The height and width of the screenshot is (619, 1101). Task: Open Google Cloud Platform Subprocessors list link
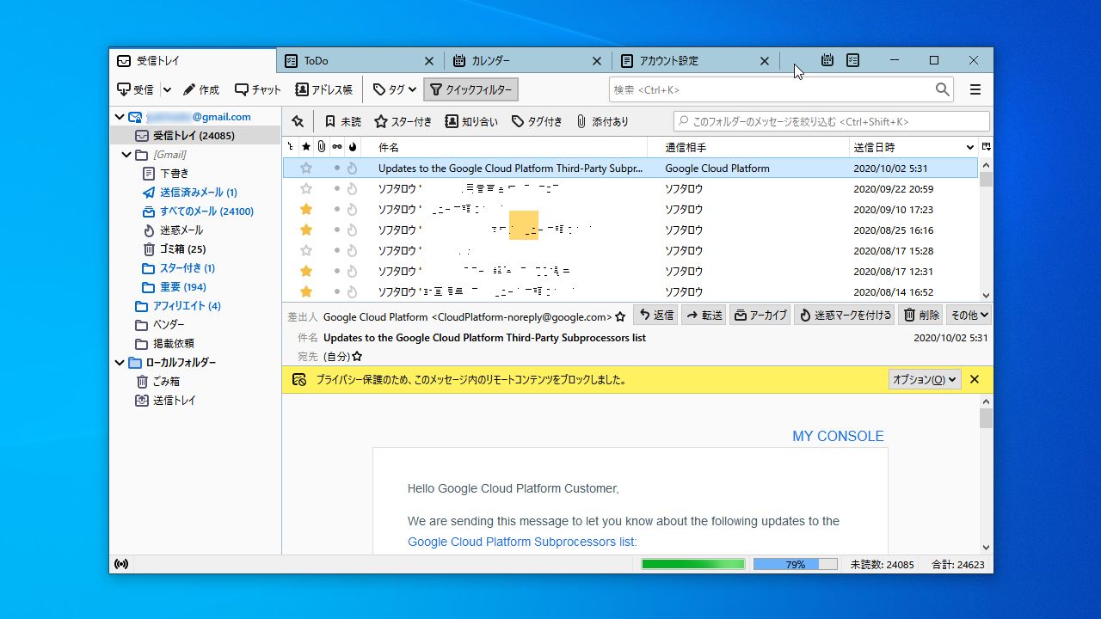click(522, 542)
